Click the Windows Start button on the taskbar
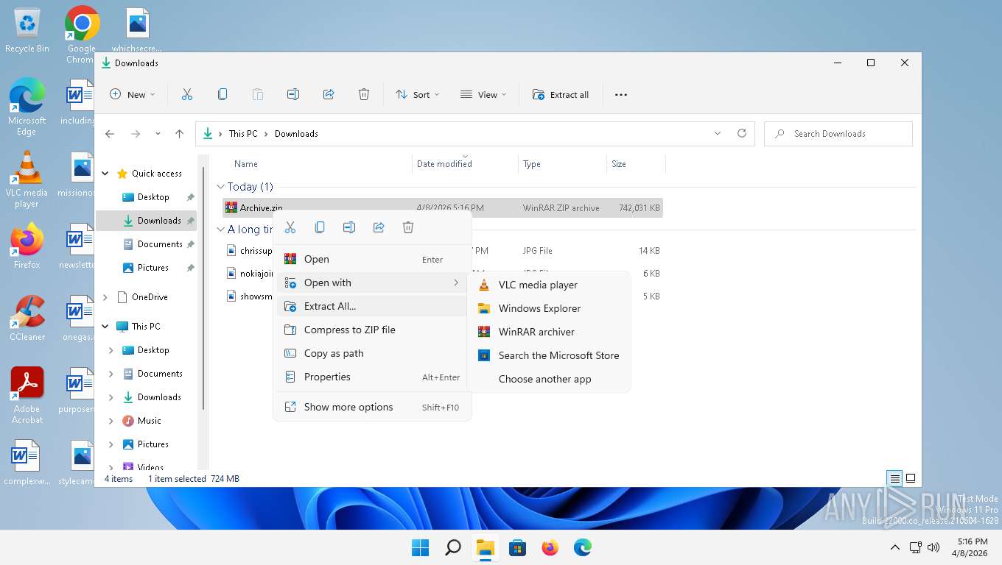This screenshot has height=565, width=1002. click(x=420, y=547)
